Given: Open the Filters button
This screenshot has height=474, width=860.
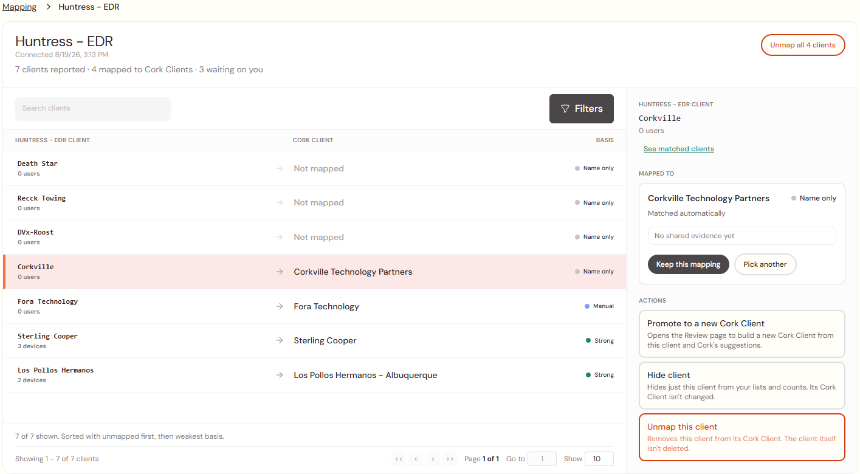Looking at the screenshot, I should click(582, 109).
